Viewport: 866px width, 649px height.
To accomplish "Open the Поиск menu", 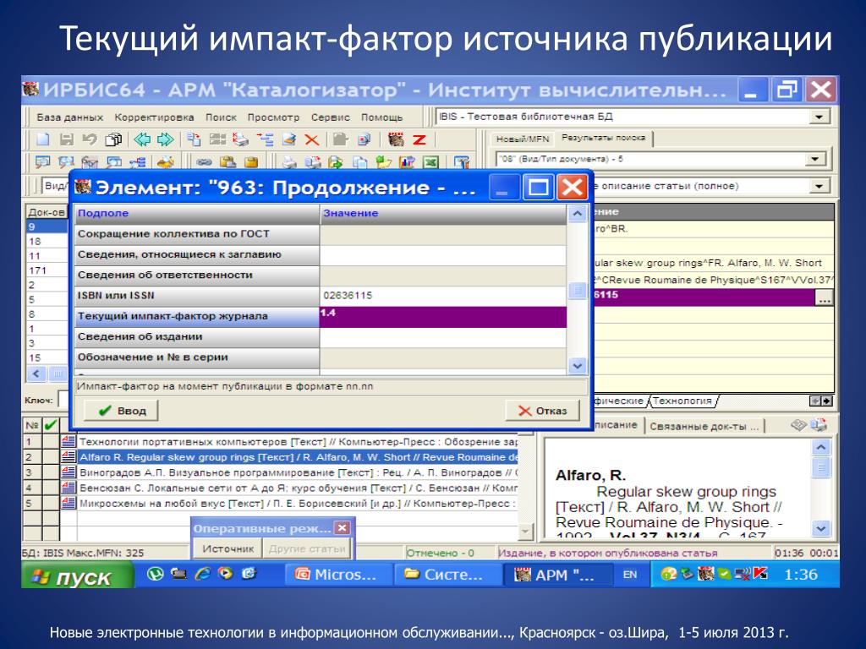I will click(x=221, y=117).
